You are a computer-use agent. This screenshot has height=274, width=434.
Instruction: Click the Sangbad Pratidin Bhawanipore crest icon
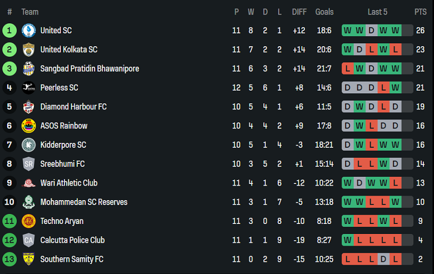point(28,69)
